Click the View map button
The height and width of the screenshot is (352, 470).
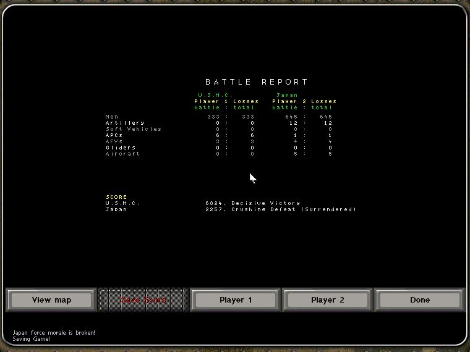pyautogui.click(x=51, y=300)
